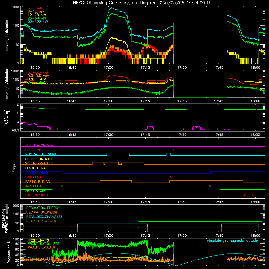Select the DECIMATION_ENERGY legend entry
This screenshot has height=269, width=269.
coord(43,208)
